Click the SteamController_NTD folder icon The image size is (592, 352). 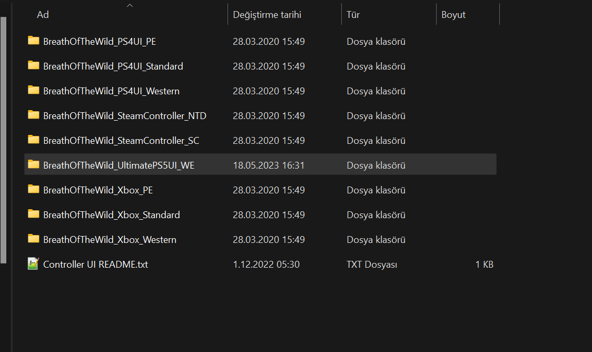click(x=34, y=115)
